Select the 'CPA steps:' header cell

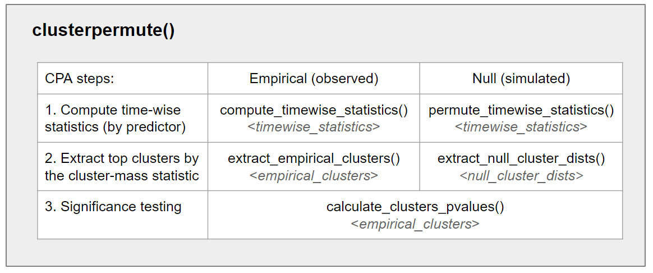click(79, 79)
